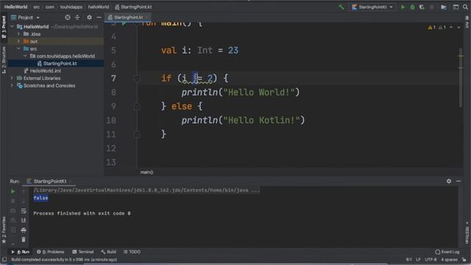Collapse all in Project panel
Screen dimensions: 471x265
tap(77, 18)
